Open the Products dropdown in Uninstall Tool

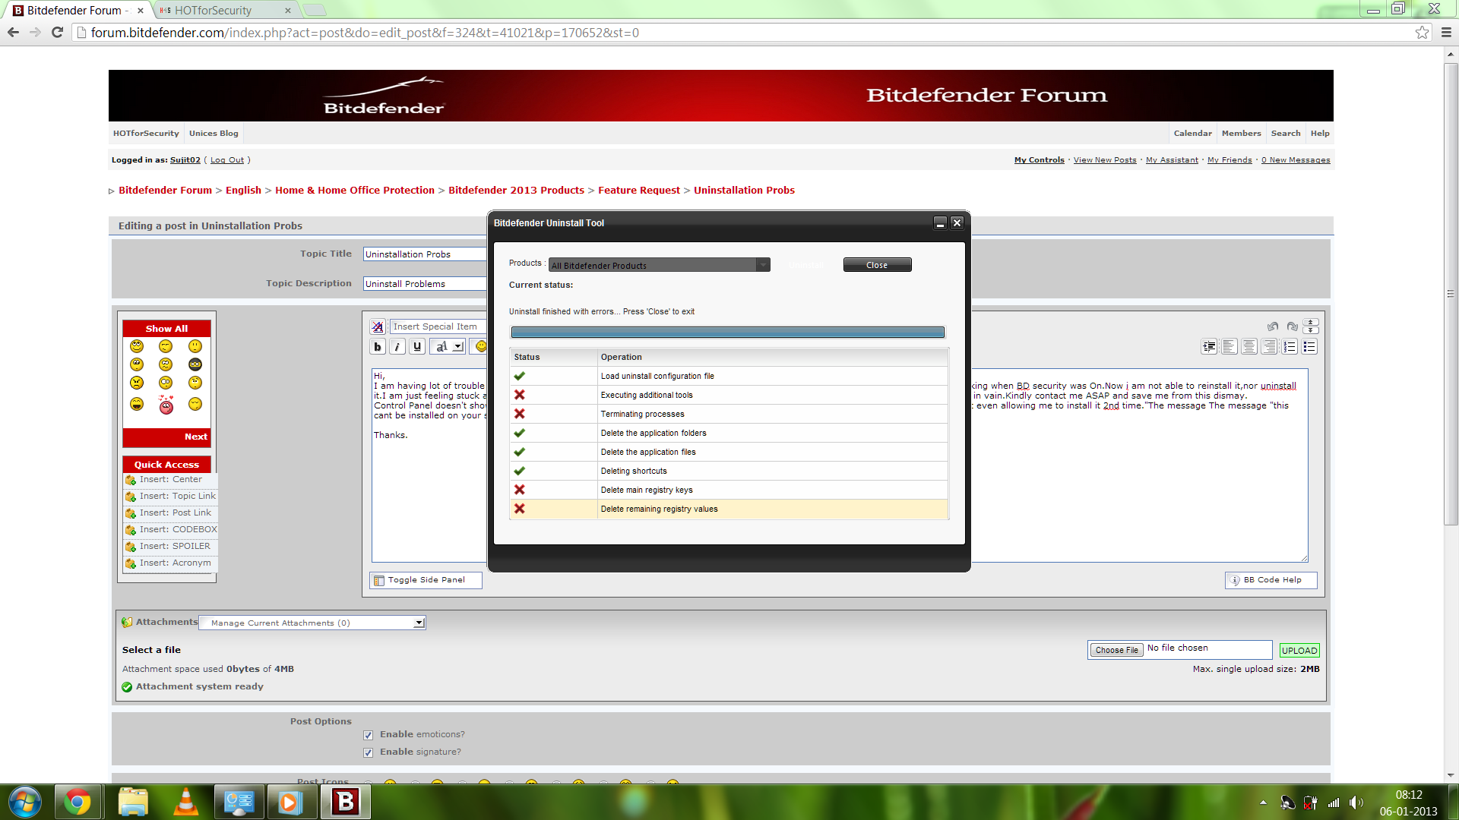click(660, 265)
